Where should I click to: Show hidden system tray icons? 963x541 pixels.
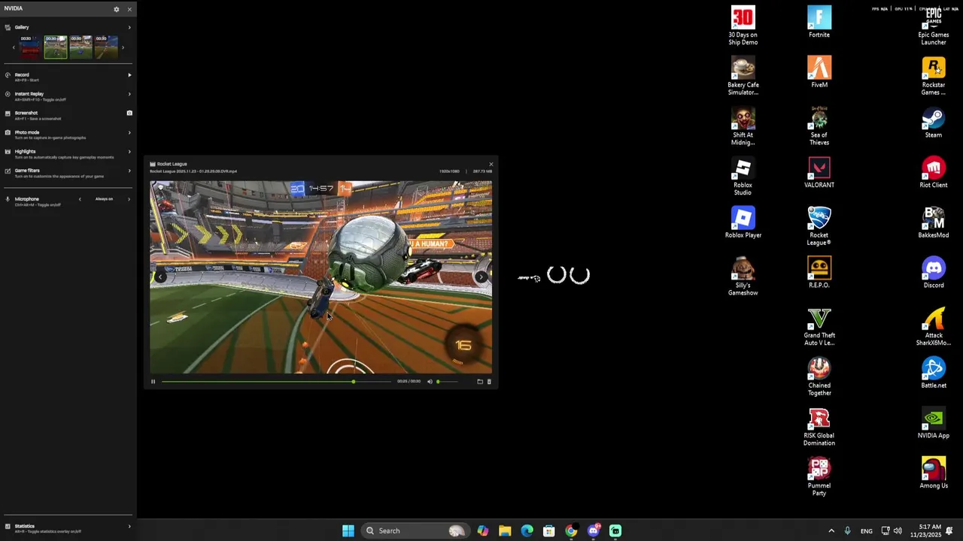[x=831, y=530]
